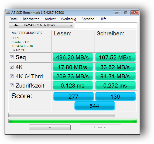Toggle the 4K test checkbox

(x=12, y=67)
